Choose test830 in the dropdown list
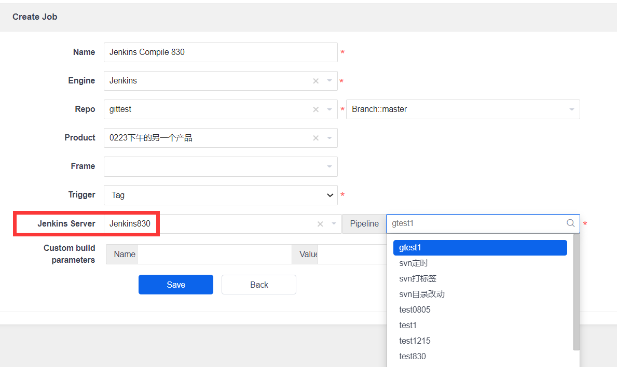This screenshot has width=617, height=367. click(x=413, y=357)
